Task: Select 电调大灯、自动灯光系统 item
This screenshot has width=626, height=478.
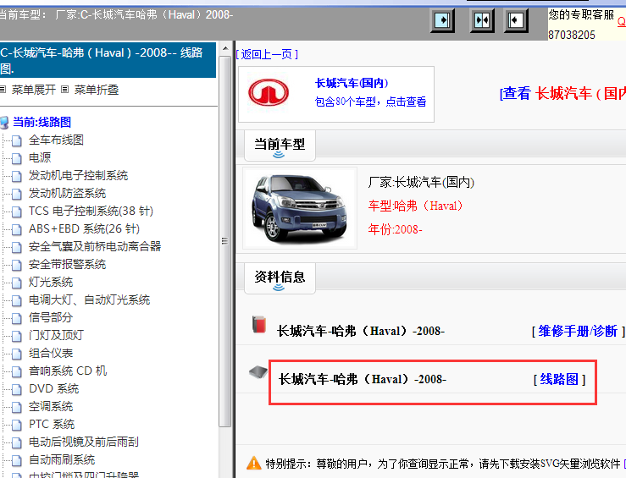Action: (89, 299)
